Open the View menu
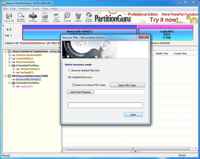Viewport: 200px width, 159px height. [45, 9]
